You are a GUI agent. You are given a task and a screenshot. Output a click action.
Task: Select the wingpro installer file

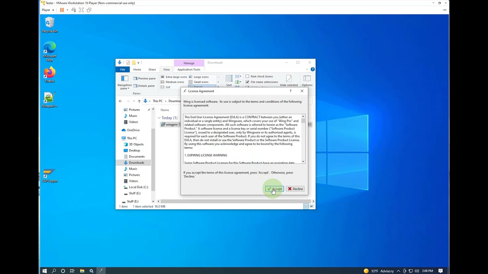[171, 124]
